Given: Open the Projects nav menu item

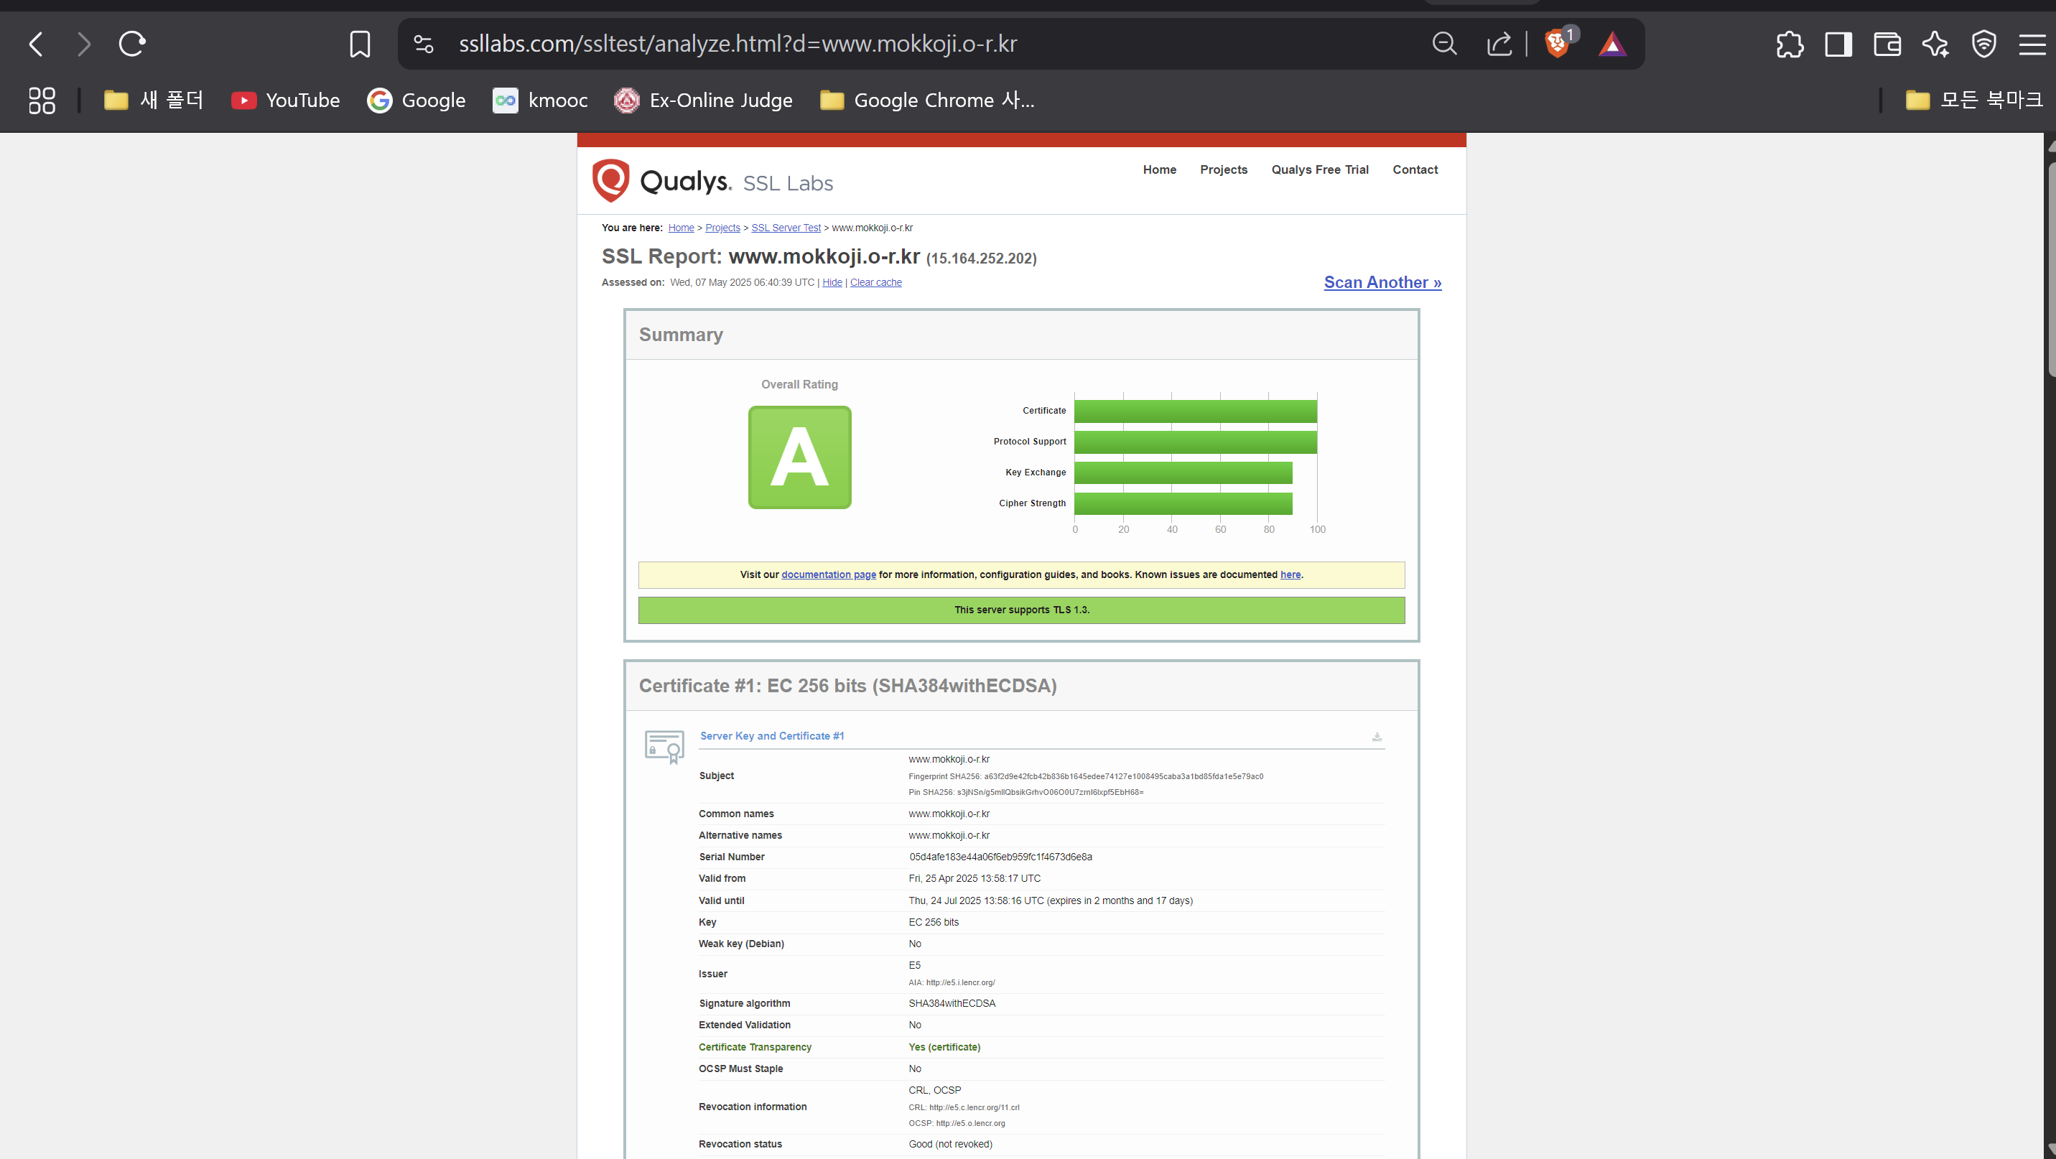Looking at the screenshot, I should [1223, 169].
